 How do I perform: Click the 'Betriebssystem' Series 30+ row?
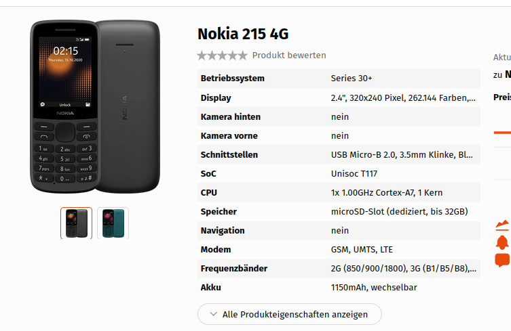tap(339, 79)
